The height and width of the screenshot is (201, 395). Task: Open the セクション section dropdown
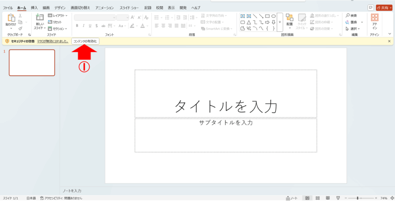click(58, 28)
